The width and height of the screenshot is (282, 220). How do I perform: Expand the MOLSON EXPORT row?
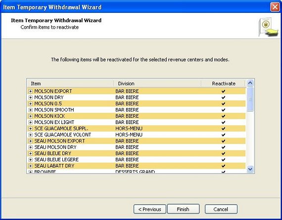click(30, 91)
